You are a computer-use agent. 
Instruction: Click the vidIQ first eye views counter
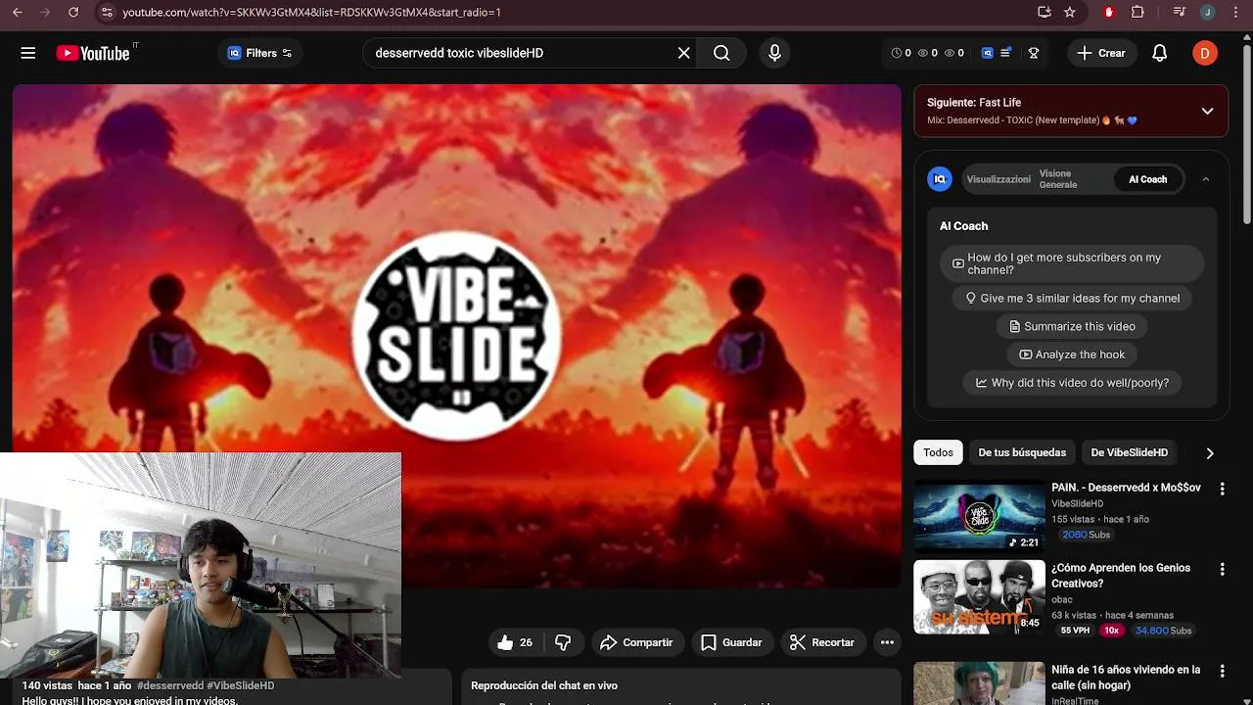click(x=927, y=53)
